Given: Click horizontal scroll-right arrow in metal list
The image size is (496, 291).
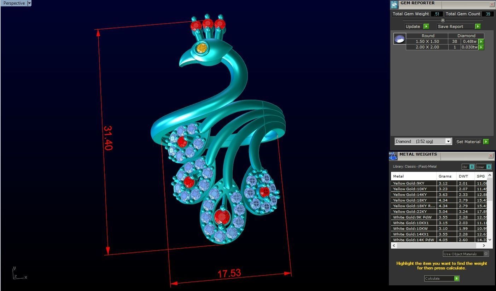Looking at the screenshot, I should [484, 245].
